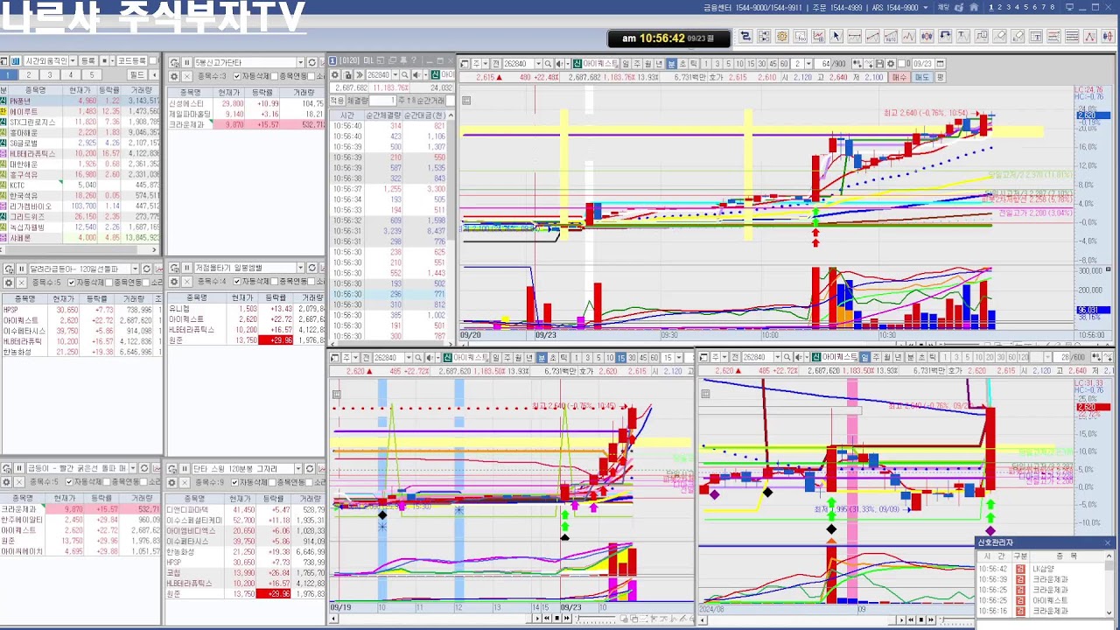
Task: Open the calendar icon beside 09/23 date
Action: point(941,64)
